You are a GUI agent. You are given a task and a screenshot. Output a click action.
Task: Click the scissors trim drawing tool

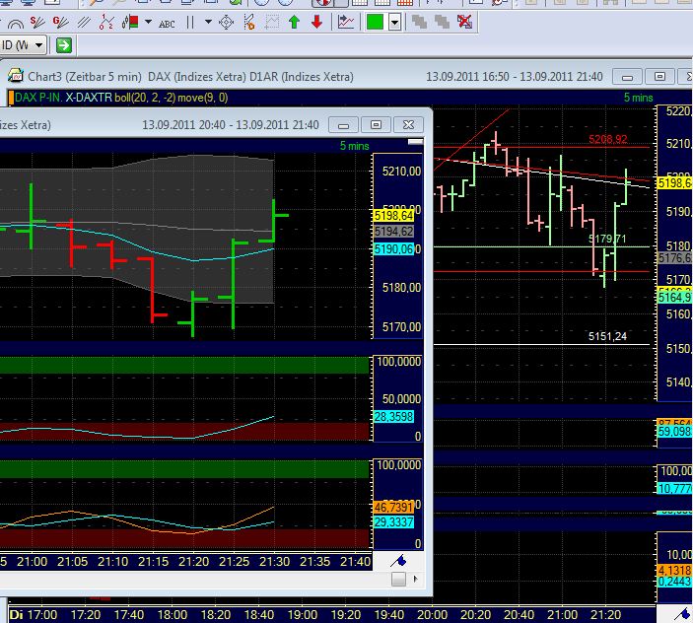click(x=248, y=22)
